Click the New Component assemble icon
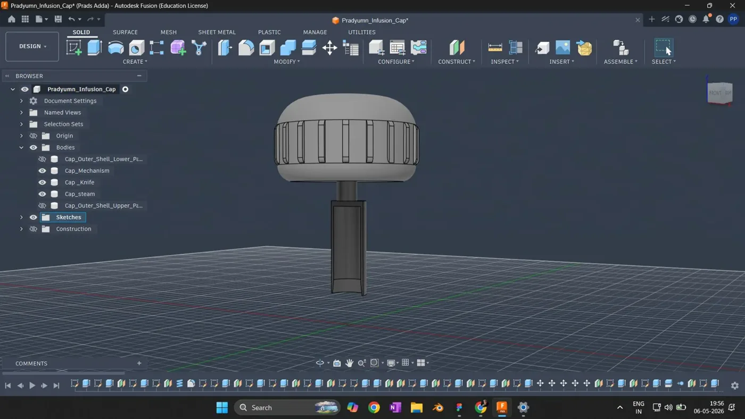745x419 pixels. click(x=620, y=47)
